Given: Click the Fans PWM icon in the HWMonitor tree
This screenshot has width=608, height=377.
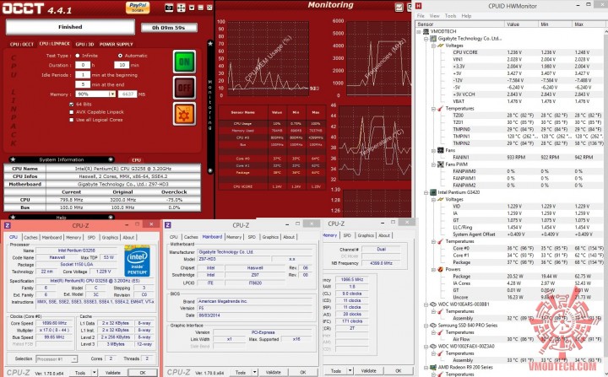Looking at the screenshot, I should [x=441, y=164].
